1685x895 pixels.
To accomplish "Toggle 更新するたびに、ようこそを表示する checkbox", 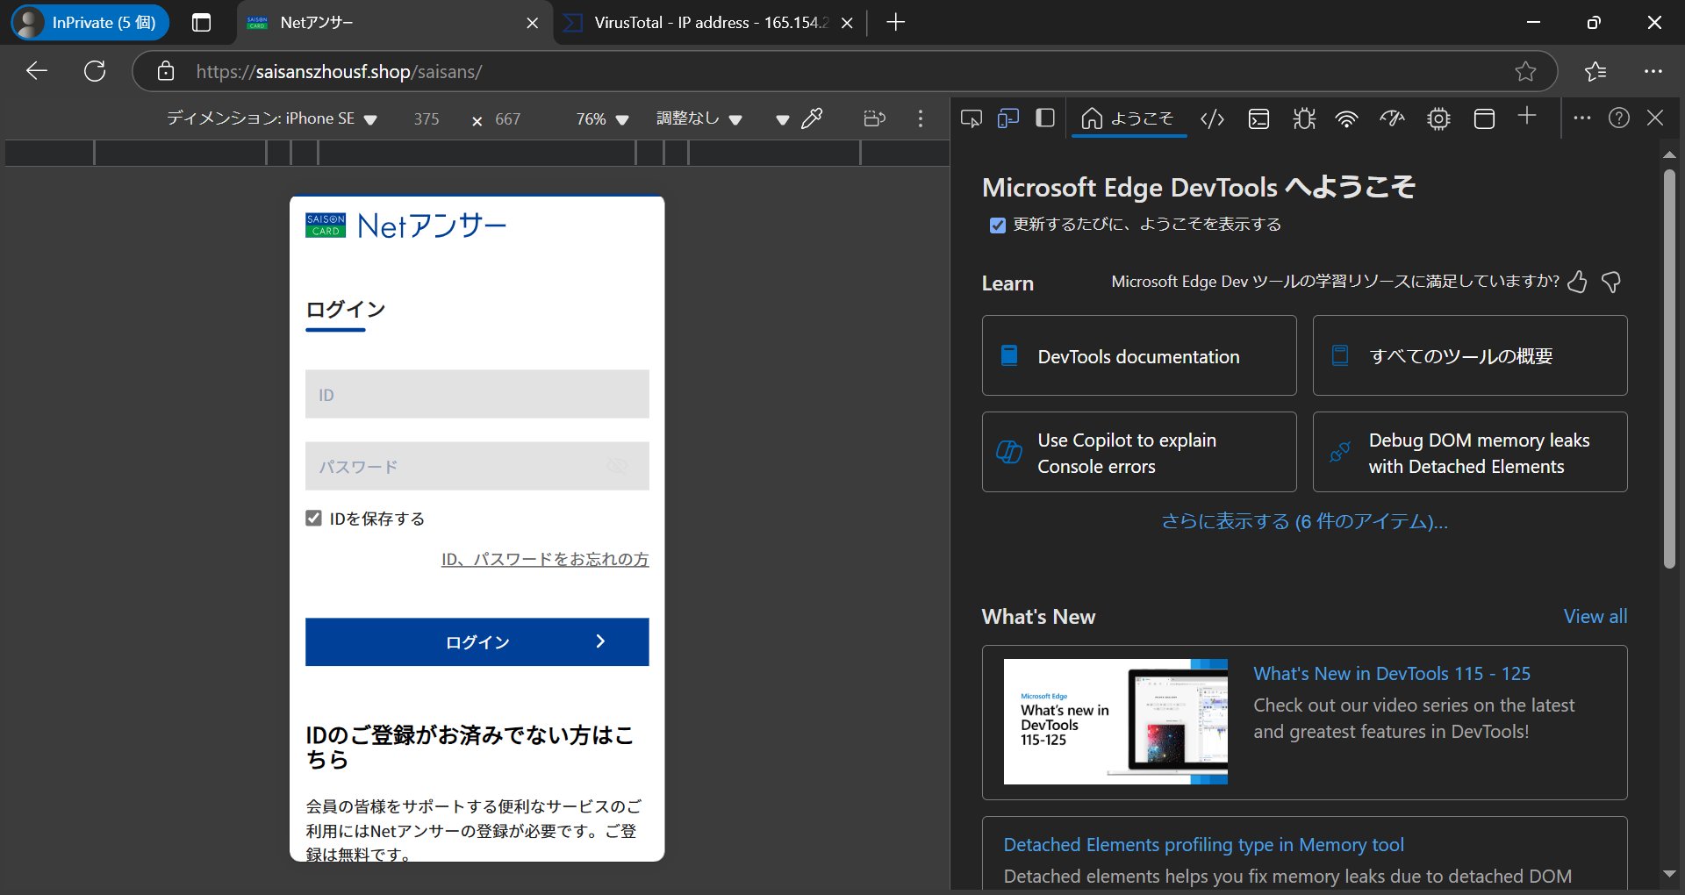I will tap(997, 226).
